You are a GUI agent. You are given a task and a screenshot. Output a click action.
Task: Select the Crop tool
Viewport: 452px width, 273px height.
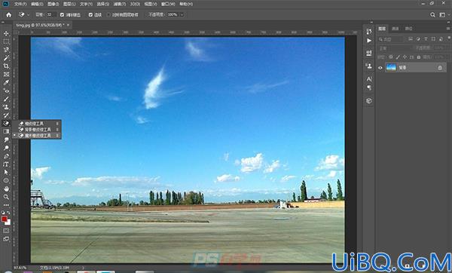[6, 66]
